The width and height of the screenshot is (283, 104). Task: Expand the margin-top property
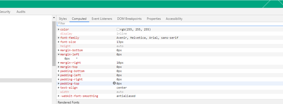(x=59, y=67)
